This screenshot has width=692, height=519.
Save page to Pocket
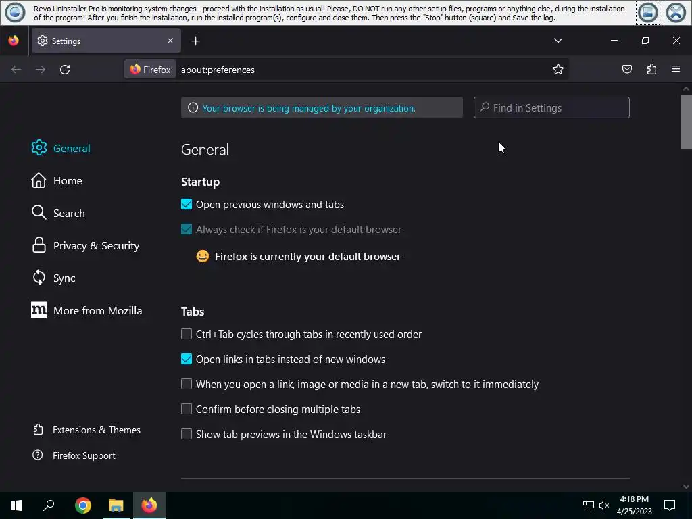(626, 69)
